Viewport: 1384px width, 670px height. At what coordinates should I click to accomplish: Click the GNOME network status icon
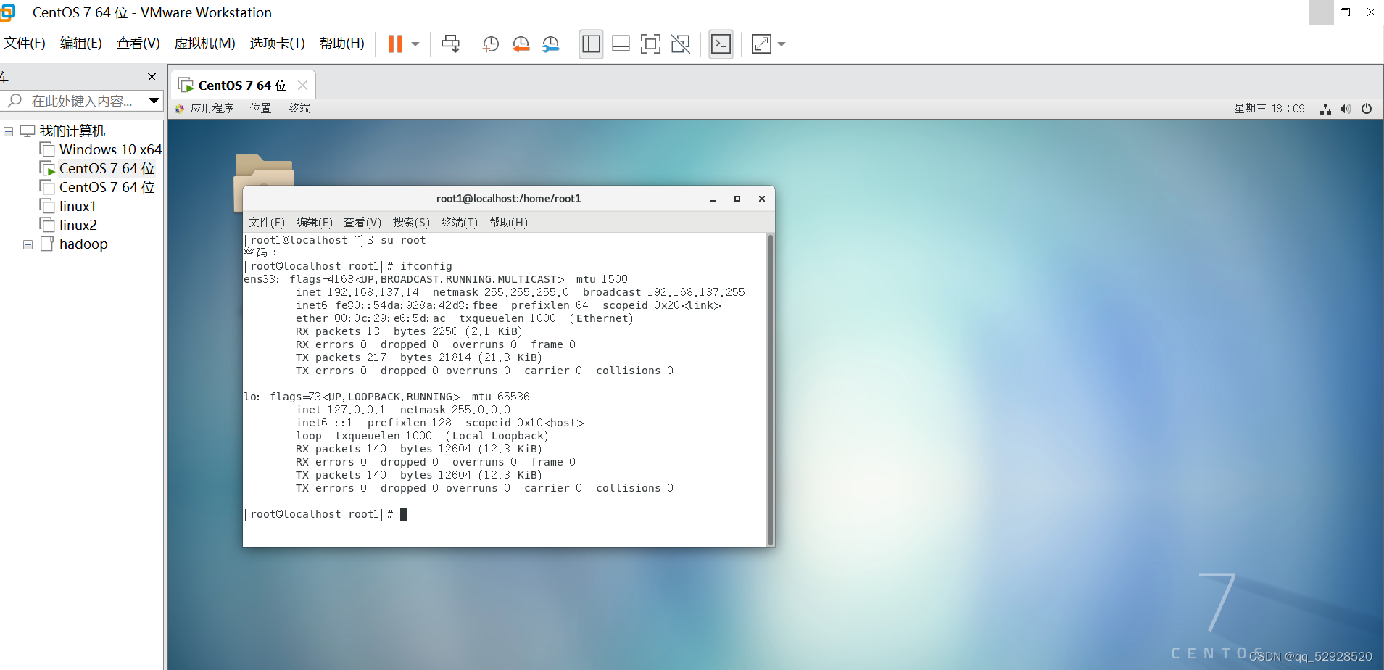tap(1325, 109)
